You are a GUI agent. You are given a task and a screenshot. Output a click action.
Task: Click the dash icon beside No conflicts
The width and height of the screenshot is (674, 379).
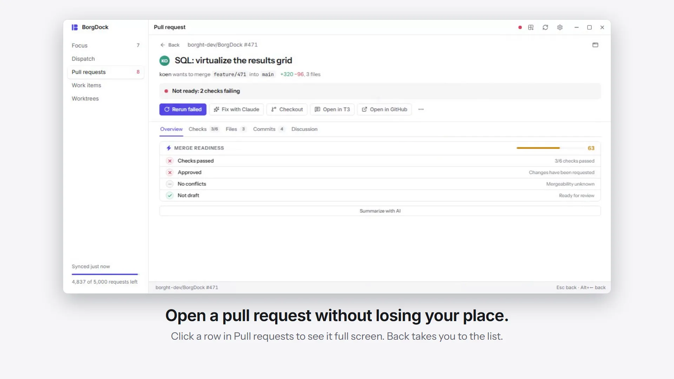click(170, 184)
